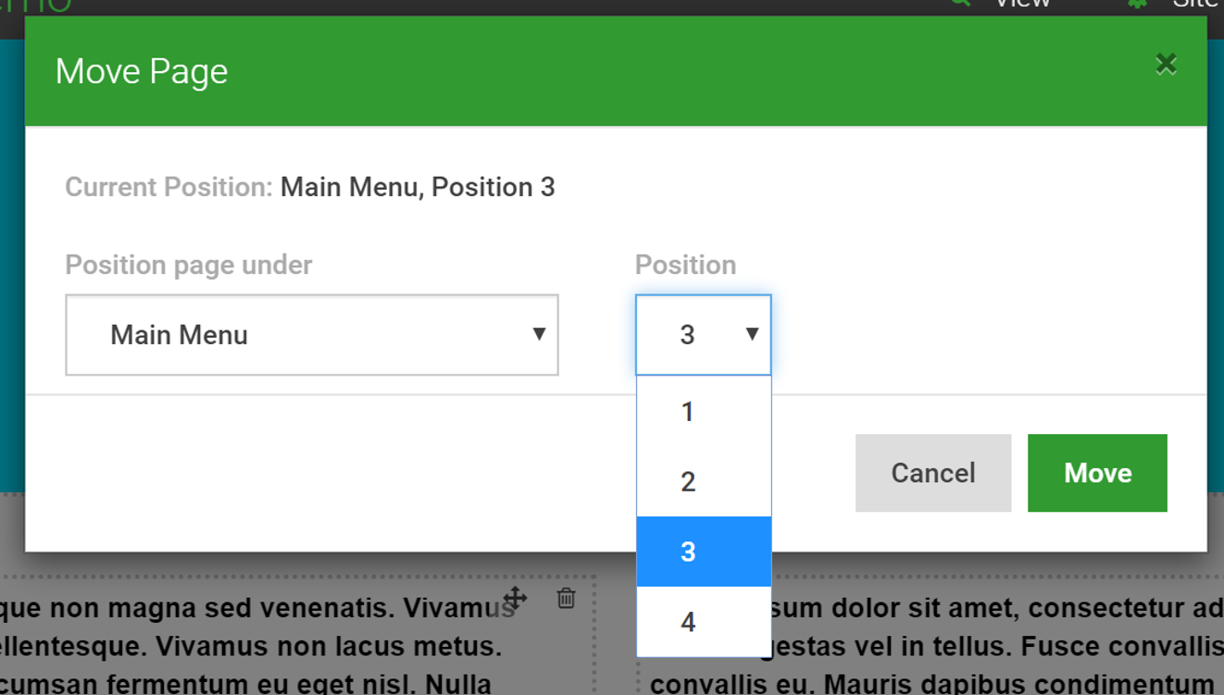The width and height of the screenshot is (1224, 695).
Task: Open the View menu in the top bar
Action: (x=1022, y=4)
